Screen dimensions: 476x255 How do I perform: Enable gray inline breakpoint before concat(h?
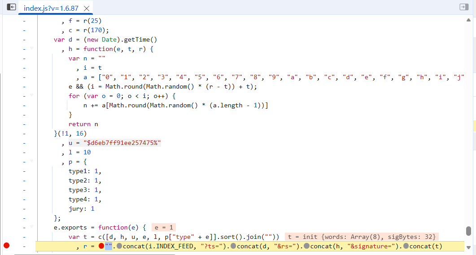306,246
